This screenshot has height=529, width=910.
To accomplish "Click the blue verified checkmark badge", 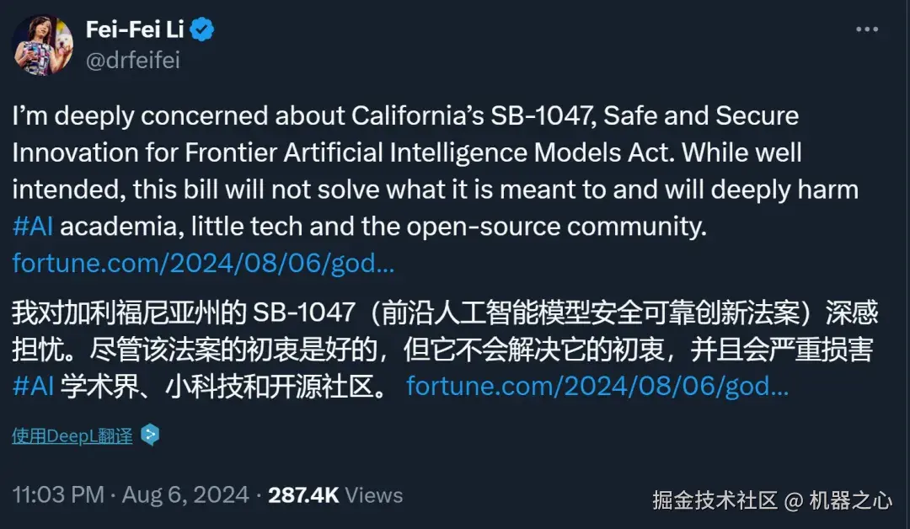I will point(201,28).
